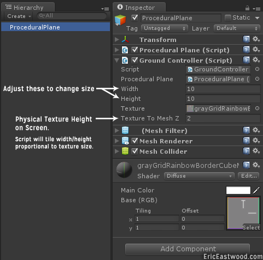
Task: Disable the Procedural Plane script checkbox
Action: click(135, 50)
